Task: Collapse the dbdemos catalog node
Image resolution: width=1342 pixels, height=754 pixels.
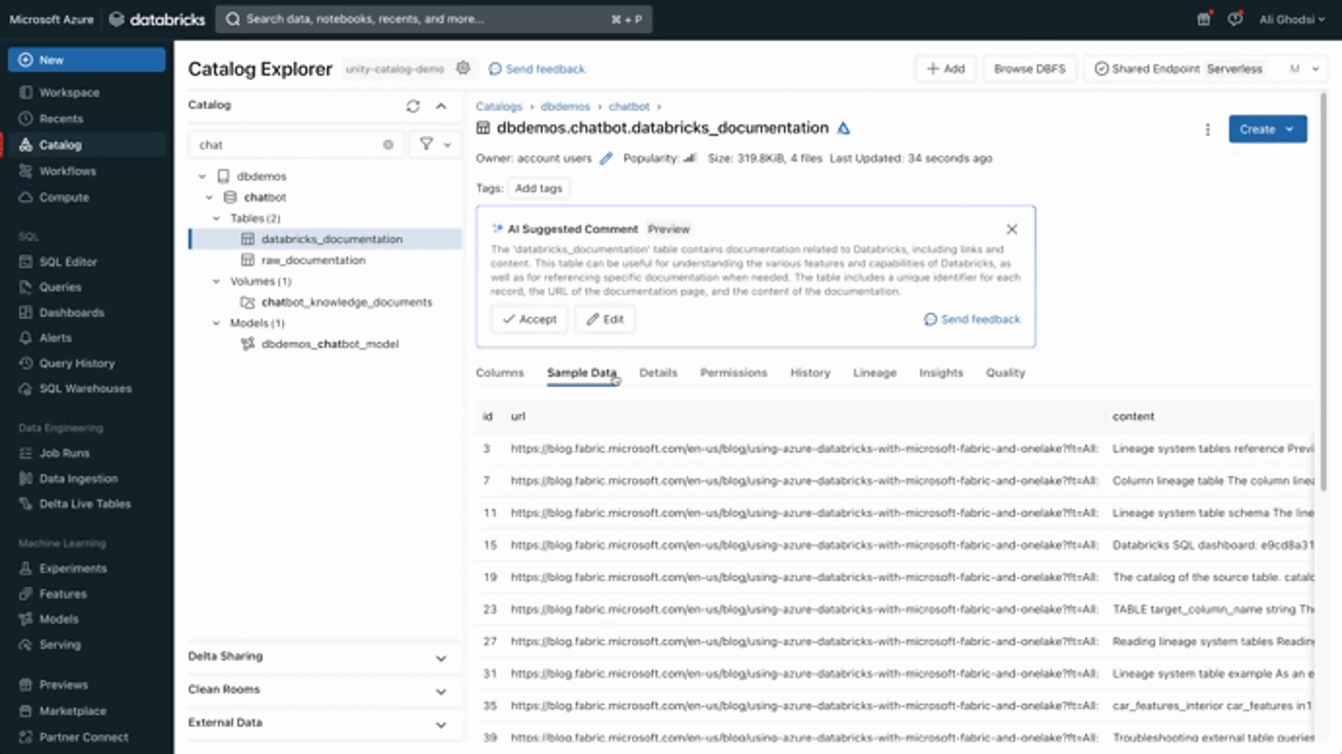Action: pos(202,176)
